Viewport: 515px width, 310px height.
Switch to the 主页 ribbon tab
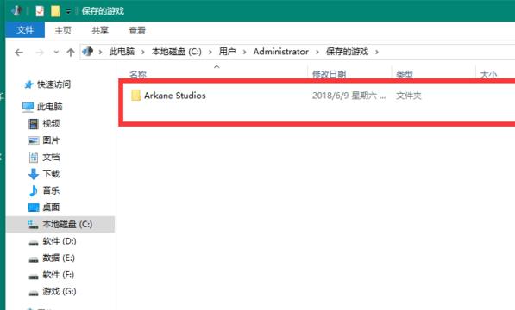tap(63, 30)
